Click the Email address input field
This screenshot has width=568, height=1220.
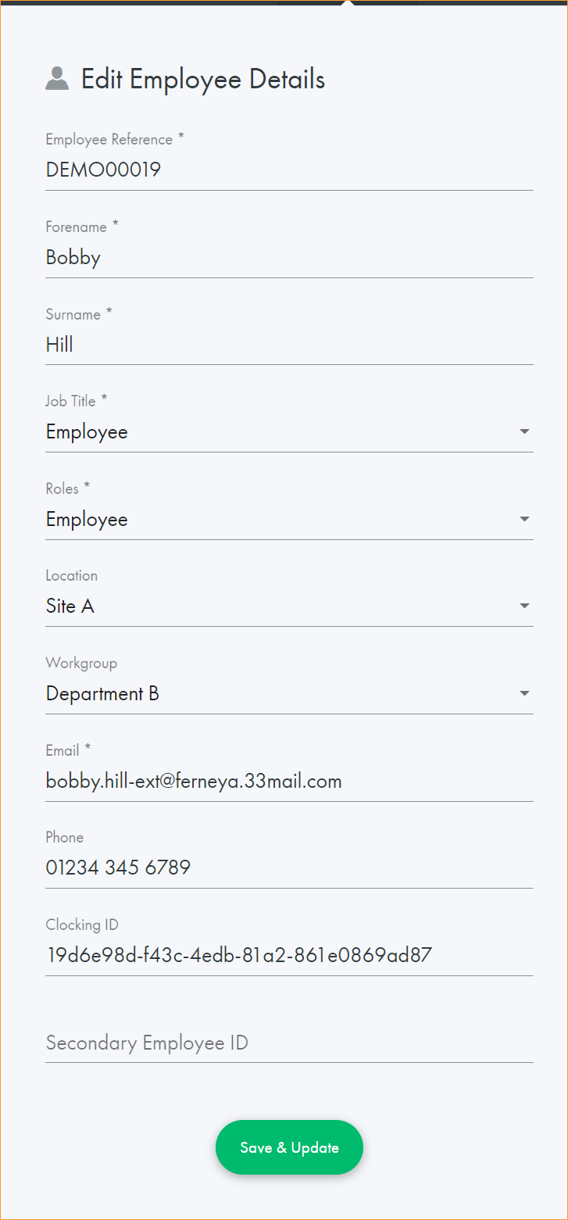tap(289, 781)
